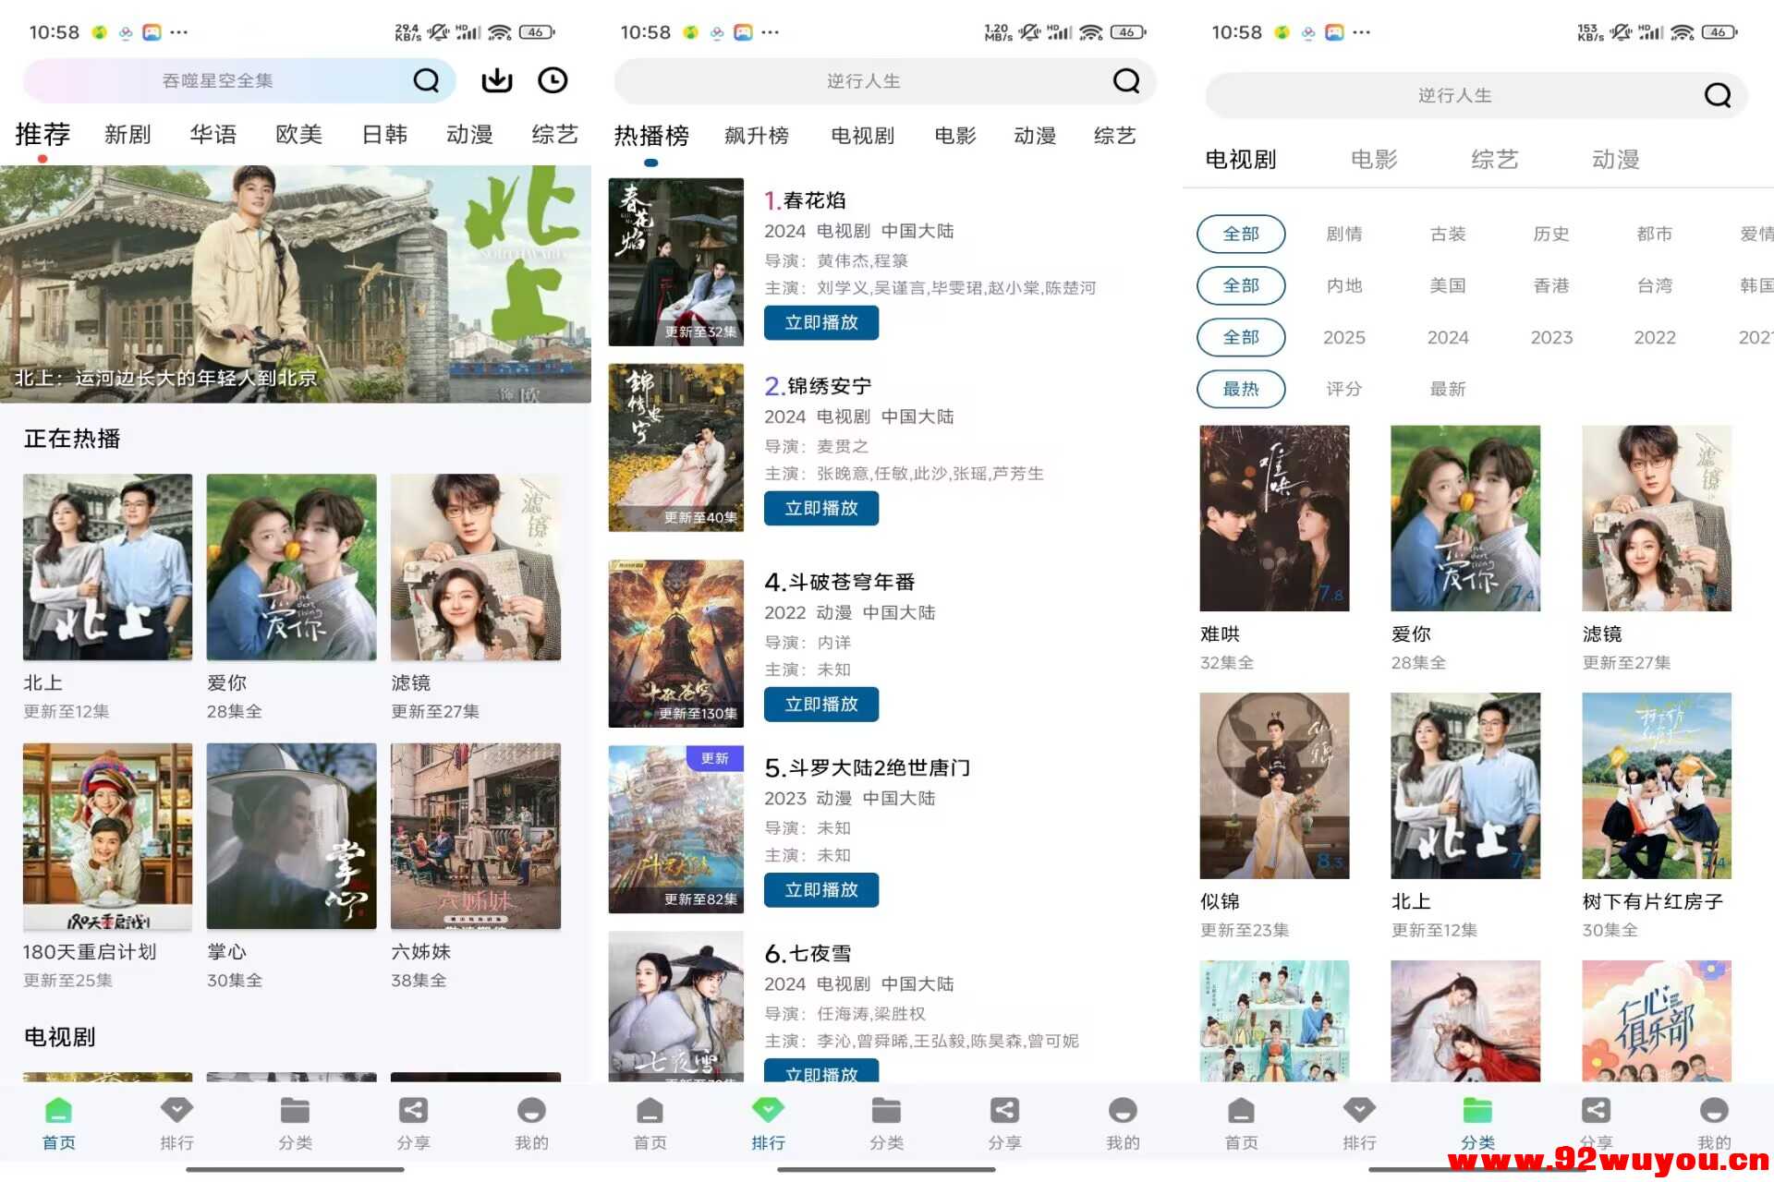Pick 香港 in the region filter row
The width and height of the screenshot is (1774, 1182).
click(1550, 285)
